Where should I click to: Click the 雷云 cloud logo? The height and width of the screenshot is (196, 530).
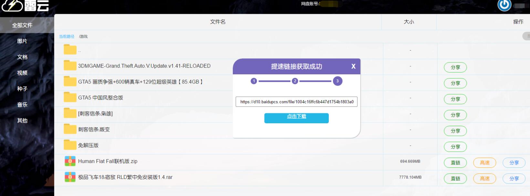[25, 5]
